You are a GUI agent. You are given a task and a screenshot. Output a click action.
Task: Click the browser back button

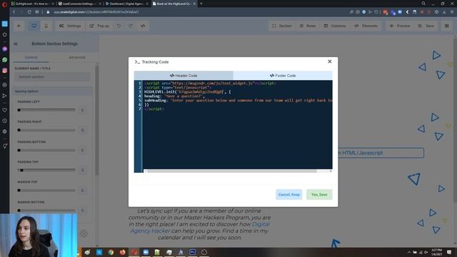pos(14,12)
